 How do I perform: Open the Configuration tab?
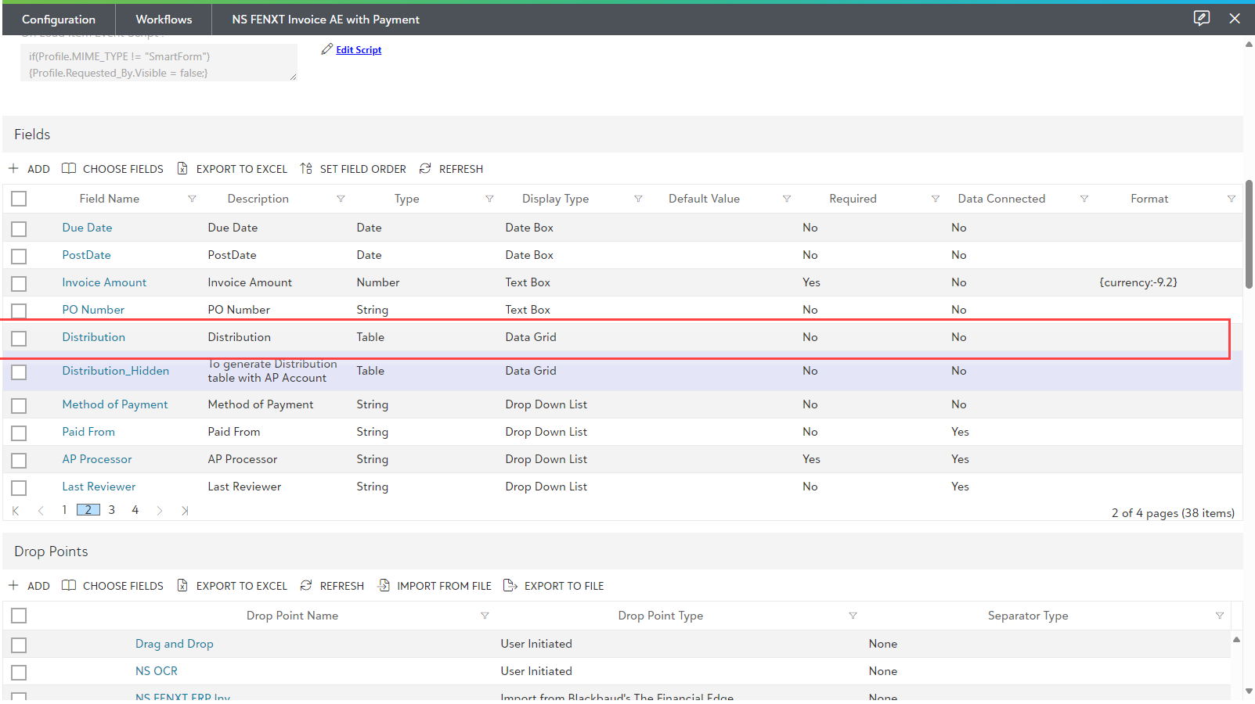pos(59,20)
